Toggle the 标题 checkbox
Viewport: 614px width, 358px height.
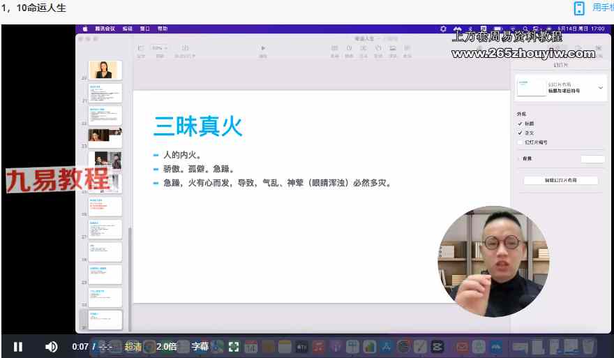tap(520, 124)
